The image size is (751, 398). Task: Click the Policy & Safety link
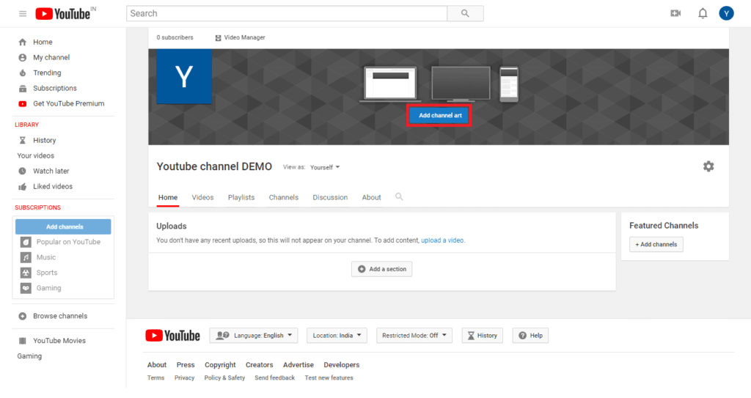(224, 378)
